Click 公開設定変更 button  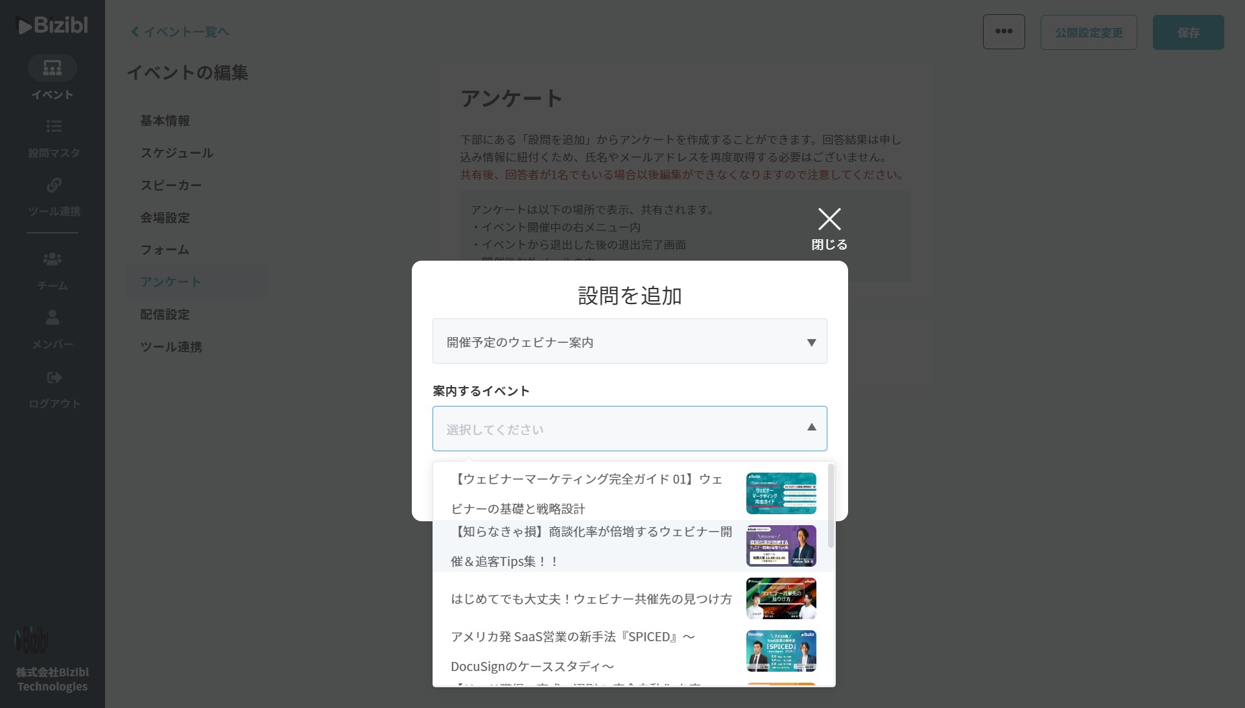tap(1088, 32)
